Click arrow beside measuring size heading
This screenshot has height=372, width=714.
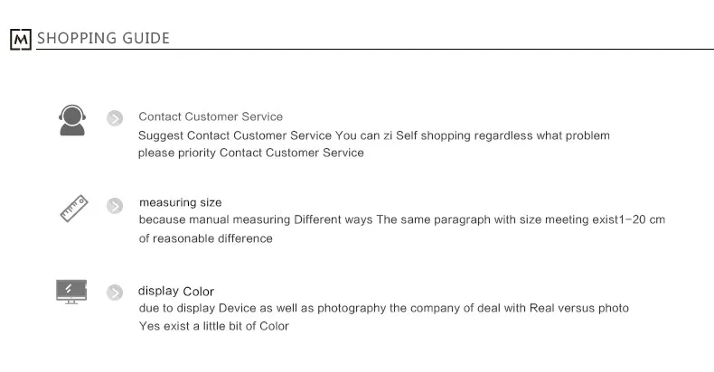(115, 206)
